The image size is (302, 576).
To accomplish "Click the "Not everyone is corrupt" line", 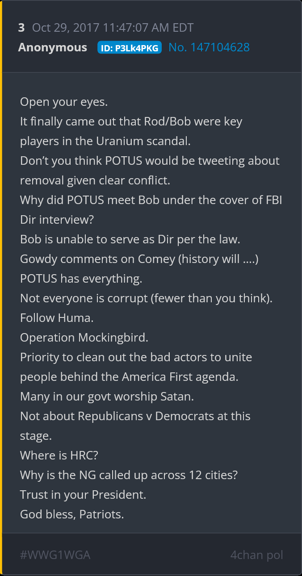I will (x=146, y=298).
